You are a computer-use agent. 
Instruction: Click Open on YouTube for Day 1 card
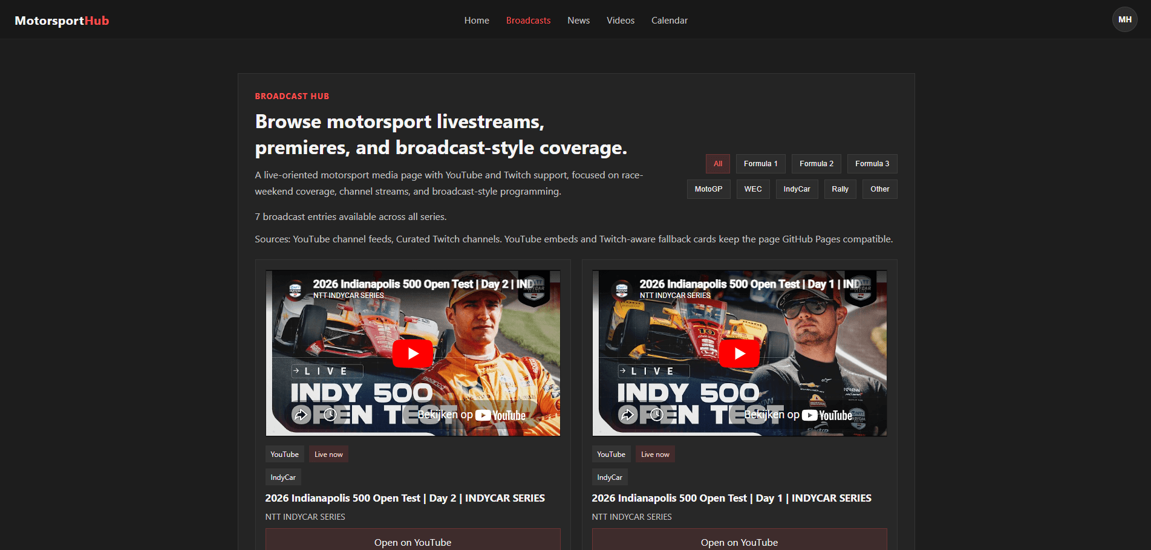[739, 540]
